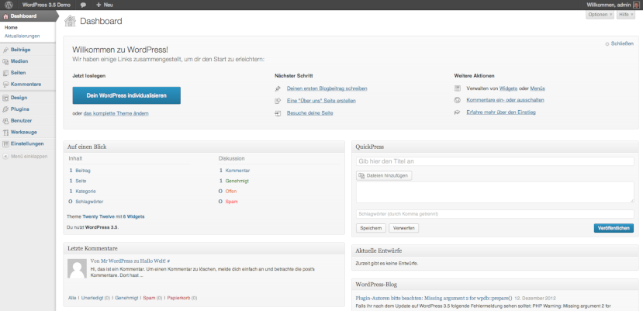
Task: Click the icon beside Besuche deine Seite
Action: click(x=278, y=112)
